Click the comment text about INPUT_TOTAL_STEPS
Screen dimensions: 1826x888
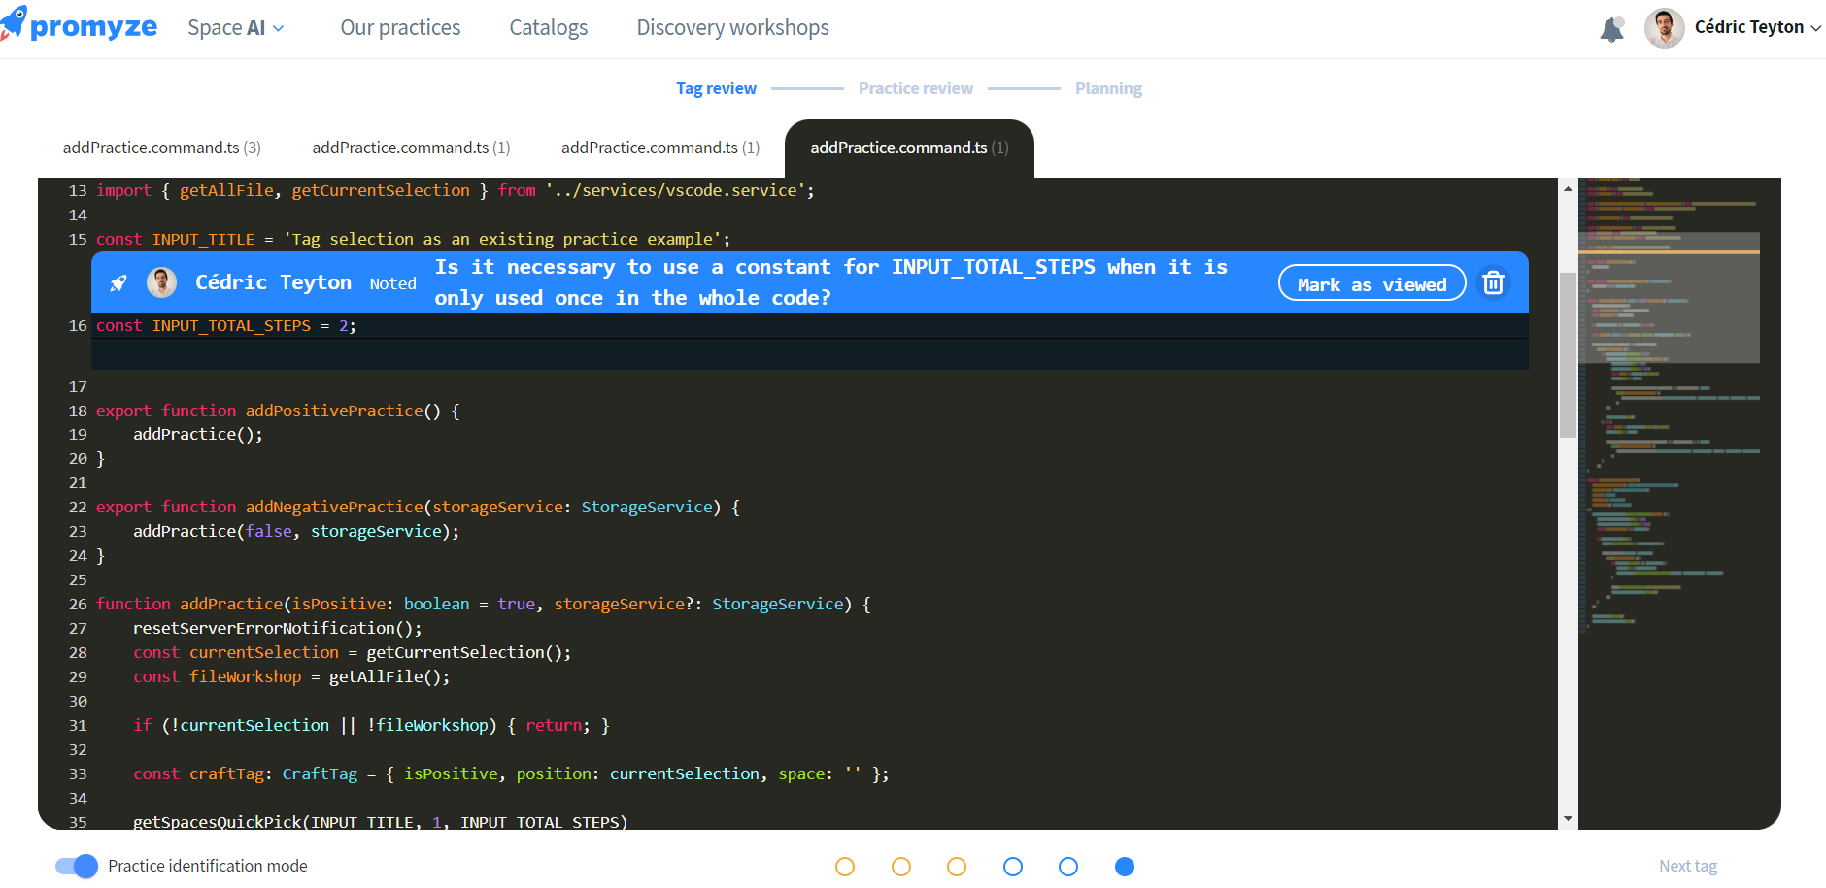831,282
